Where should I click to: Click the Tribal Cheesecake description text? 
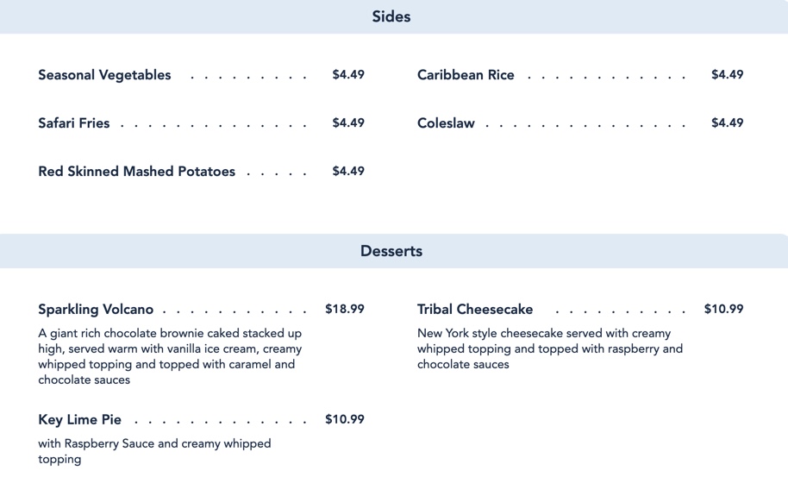(x=549, y=348)
